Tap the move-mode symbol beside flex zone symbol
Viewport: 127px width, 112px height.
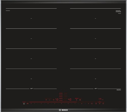pos(80,100)
